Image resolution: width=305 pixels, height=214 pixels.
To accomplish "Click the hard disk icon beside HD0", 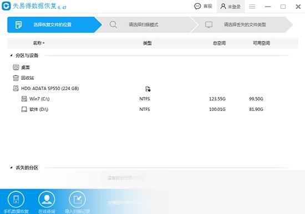I will coord(16,89).
